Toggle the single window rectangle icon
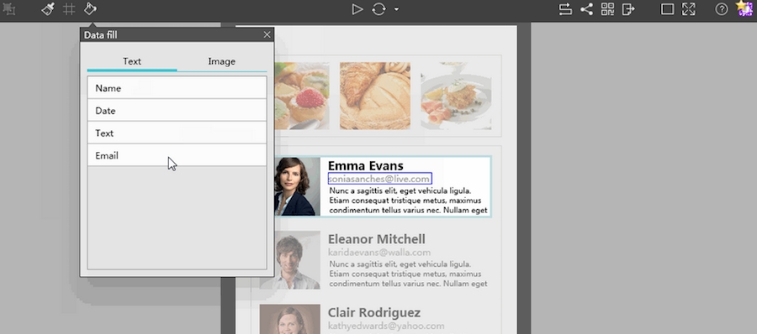757x334 pixels. [667, 9]
